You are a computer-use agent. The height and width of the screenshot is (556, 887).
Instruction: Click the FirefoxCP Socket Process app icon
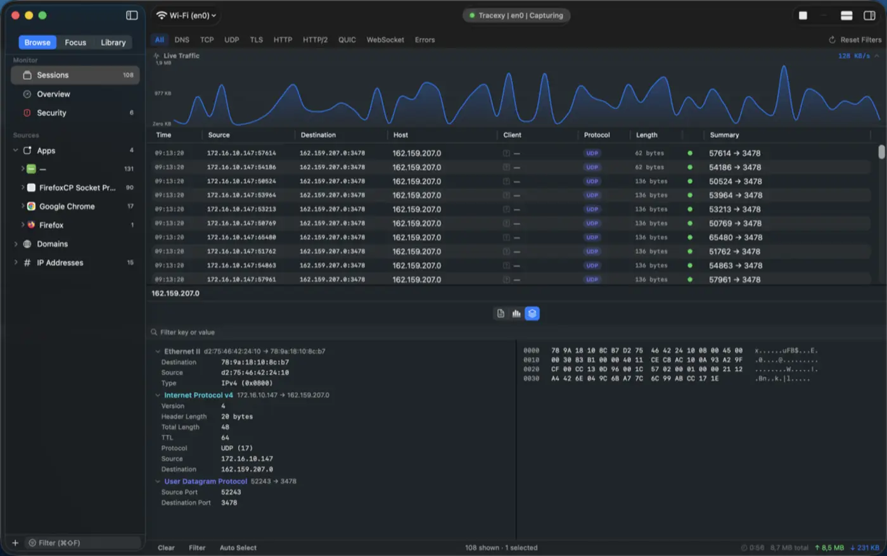[x=31, y=187]
